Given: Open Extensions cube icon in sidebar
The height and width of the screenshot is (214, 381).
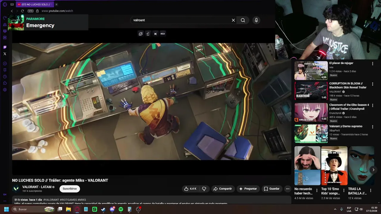Looking at the screenshot, I should (5, 83).
